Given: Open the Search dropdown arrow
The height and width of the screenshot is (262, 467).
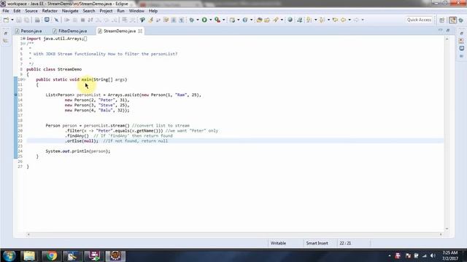Looking at the screenshot, I should 282,20.
